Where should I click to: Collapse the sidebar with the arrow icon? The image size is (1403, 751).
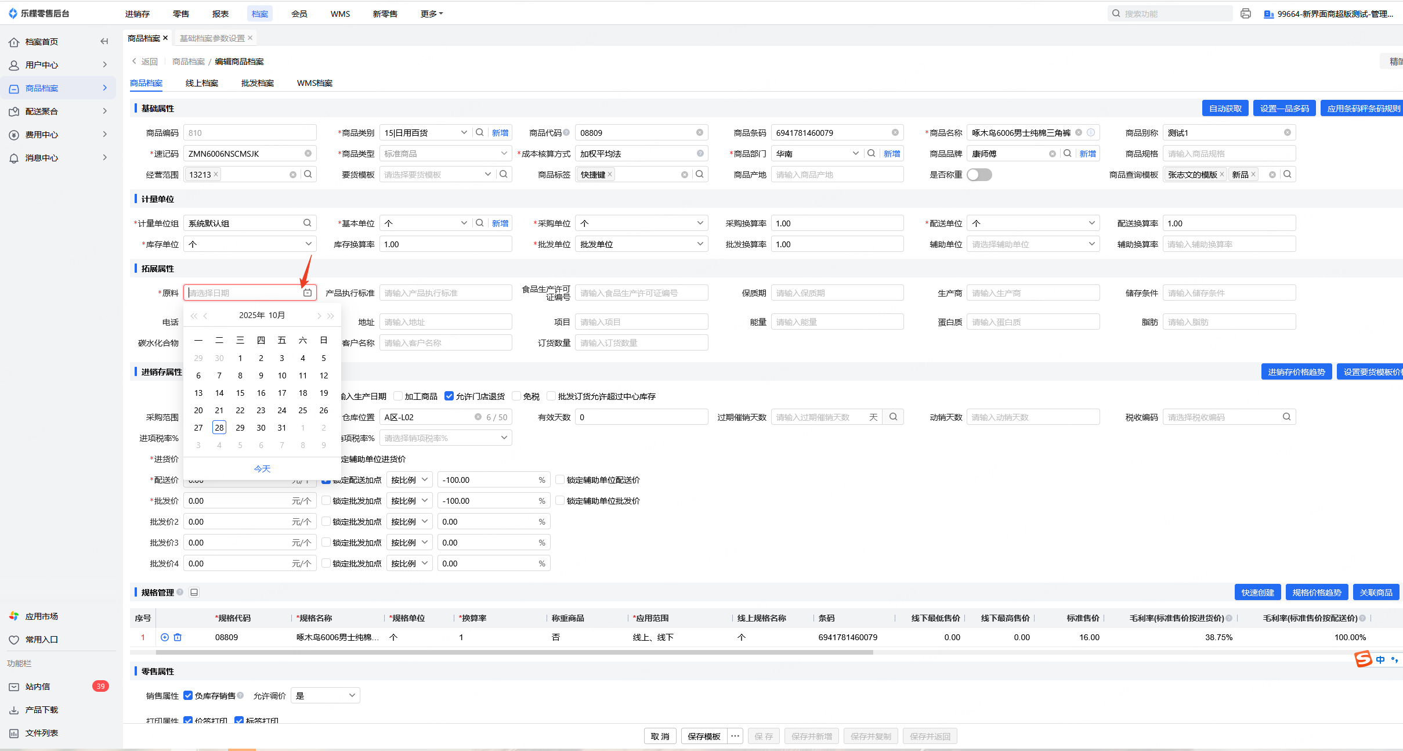tap(104, 41)
